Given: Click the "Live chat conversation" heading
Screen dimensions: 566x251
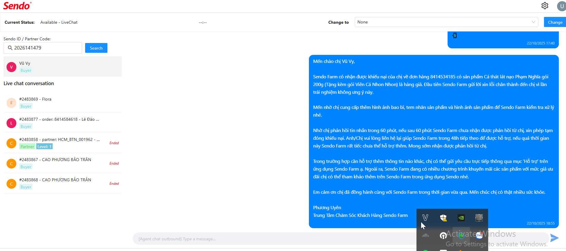Looking at the screenshot, I should 29,83.
